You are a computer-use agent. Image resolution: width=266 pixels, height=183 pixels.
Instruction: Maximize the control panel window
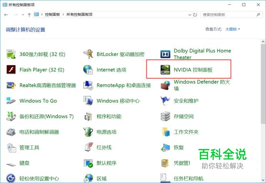coord(244,5)
